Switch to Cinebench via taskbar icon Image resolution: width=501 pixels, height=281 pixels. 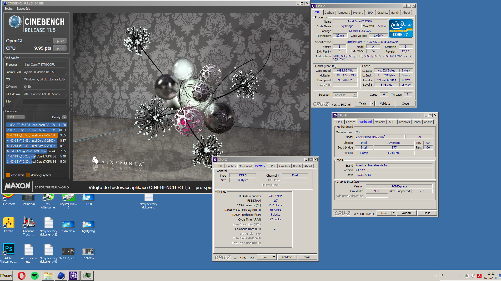tap(61, 276)
